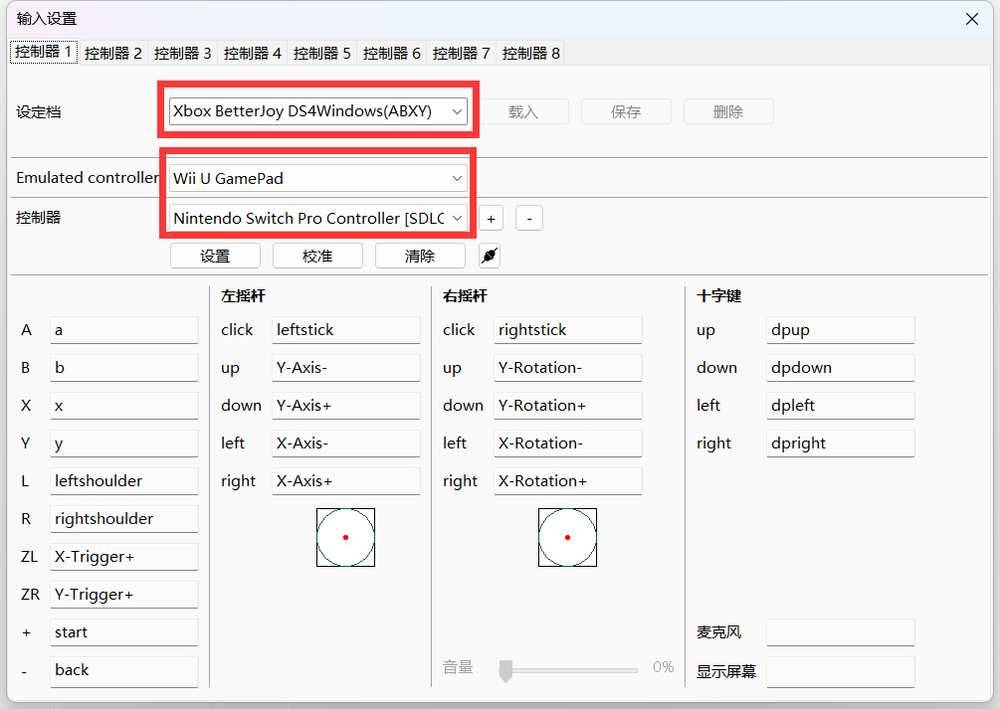Click the controller connection plug icon
Screen dimensions: 1000x709
click(x=490, y=257)
